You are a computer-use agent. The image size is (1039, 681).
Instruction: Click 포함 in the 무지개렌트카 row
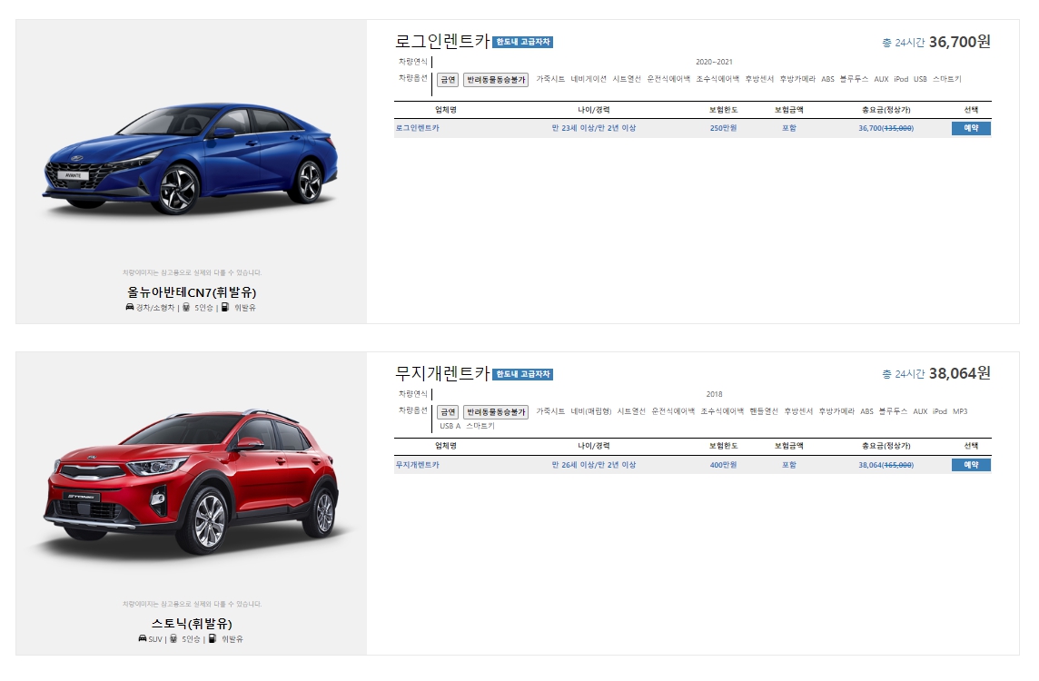point(788,464)
